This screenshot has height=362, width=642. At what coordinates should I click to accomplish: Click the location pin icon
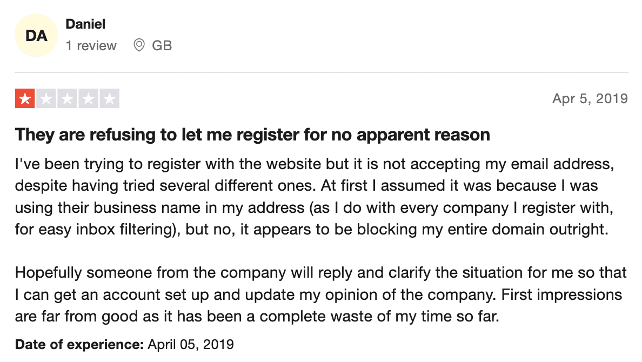tap(139, 45)
